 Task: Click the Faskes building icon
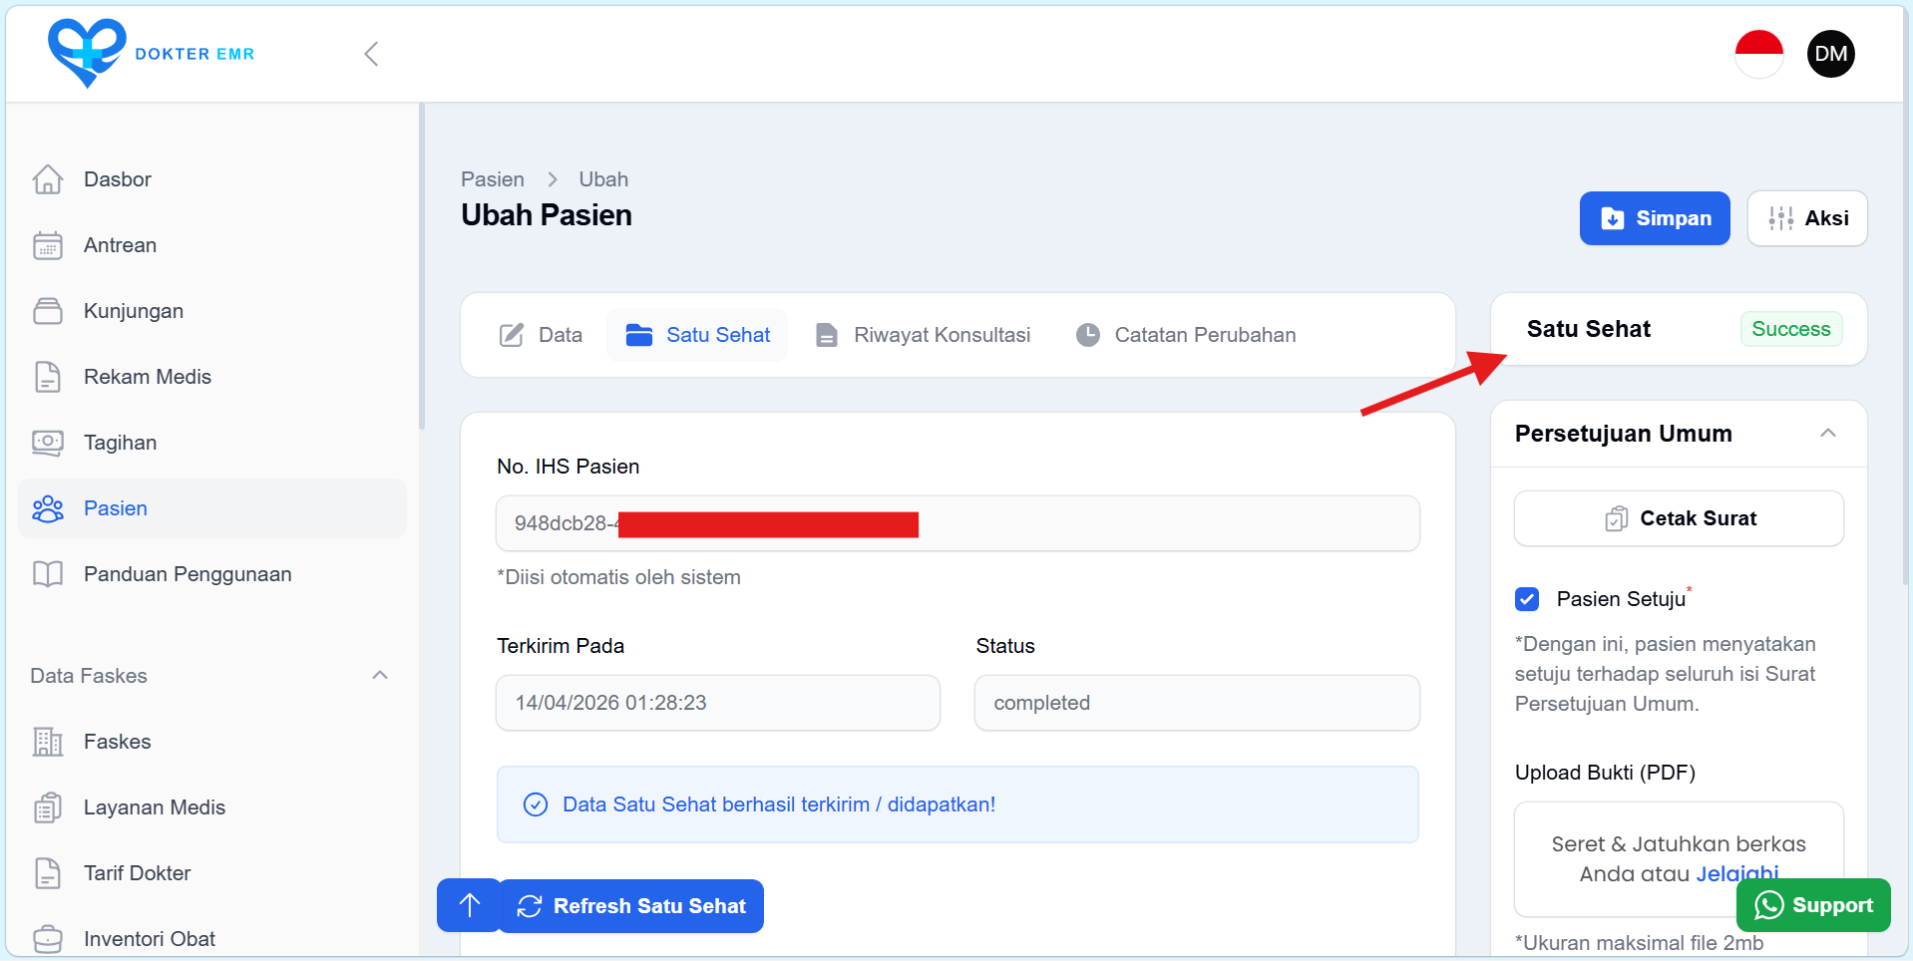pyautogui.click(x=48, y=742)
